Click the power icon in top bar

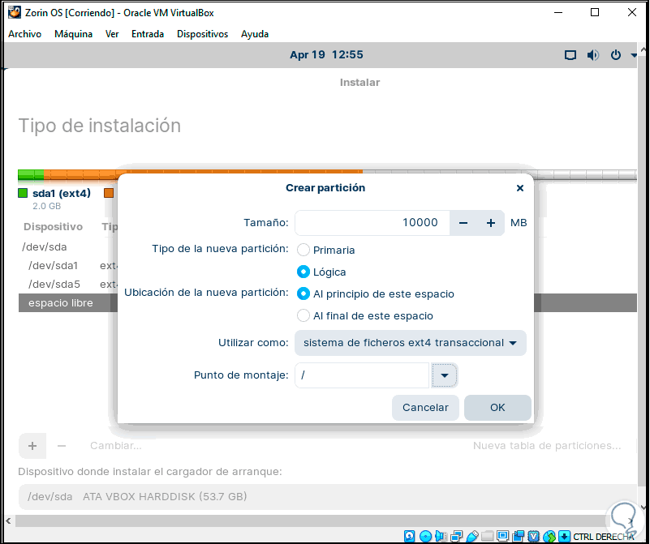point(616,54)
